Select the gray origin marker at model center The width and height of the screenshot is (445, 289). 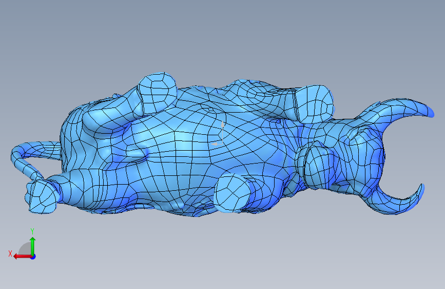tap(219, 134)
